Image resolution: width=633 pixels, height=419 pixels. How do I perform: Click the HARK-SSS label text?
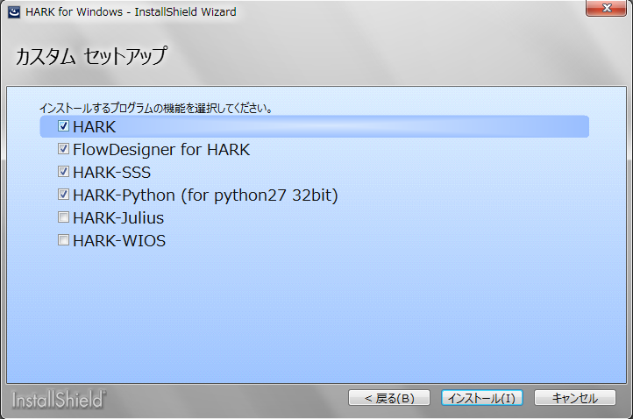[112, 173]
